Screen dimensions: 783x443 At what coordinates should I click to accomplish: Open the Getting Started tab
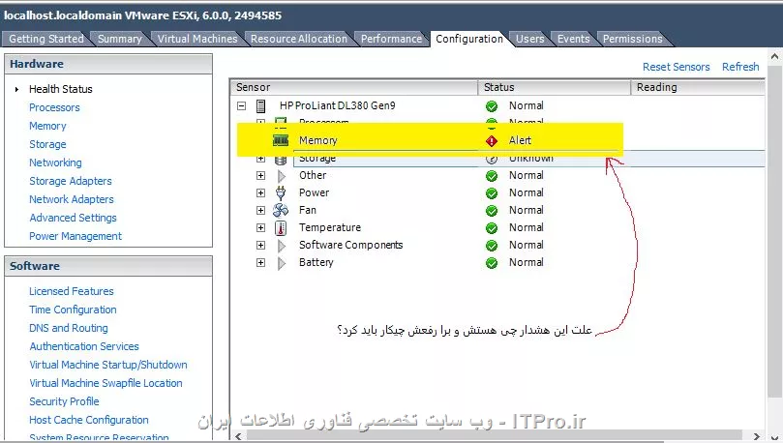point(46,39)
